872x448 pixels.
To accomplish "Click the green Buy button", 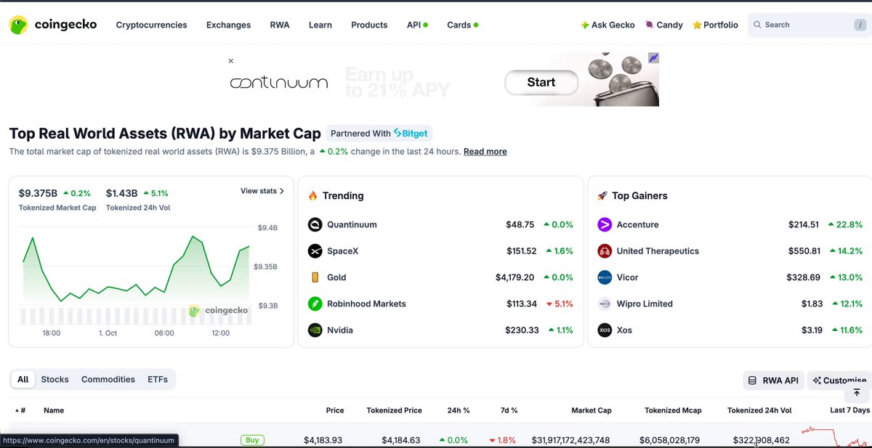I will pyautogui.click(x=252, y=440).
